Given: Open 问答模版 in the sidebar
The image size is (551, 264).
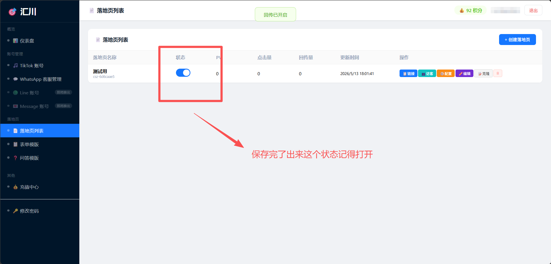Looking at the screenshot, I should pos(40,158).
